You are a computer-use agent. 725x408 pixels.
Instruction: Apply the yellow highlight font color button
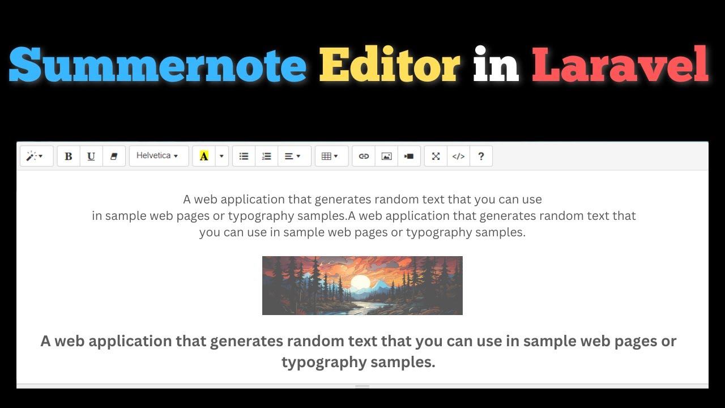pos(204,156)
